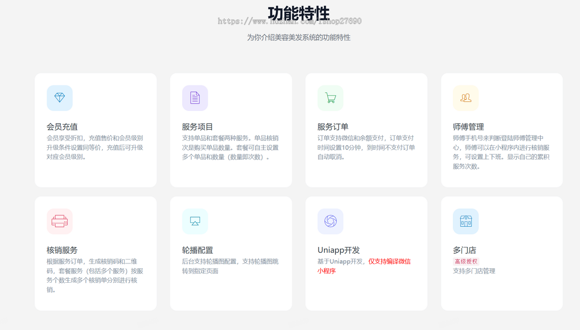Select the 轮播配置 card title
Screen dimensions: 580x330
tap(198, 250)
